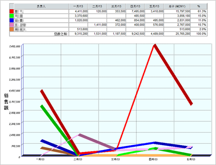Viewport: 216px width, 165px height.
Task: Click the 总计 (¥CNY) column header
Action: 177,6
